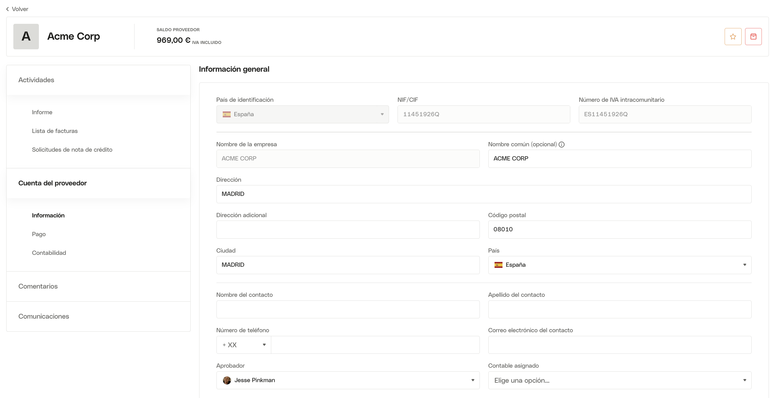Click the Dirección adicional input field
Viewport: 778px width, 398px height.
tap(348, 230)
